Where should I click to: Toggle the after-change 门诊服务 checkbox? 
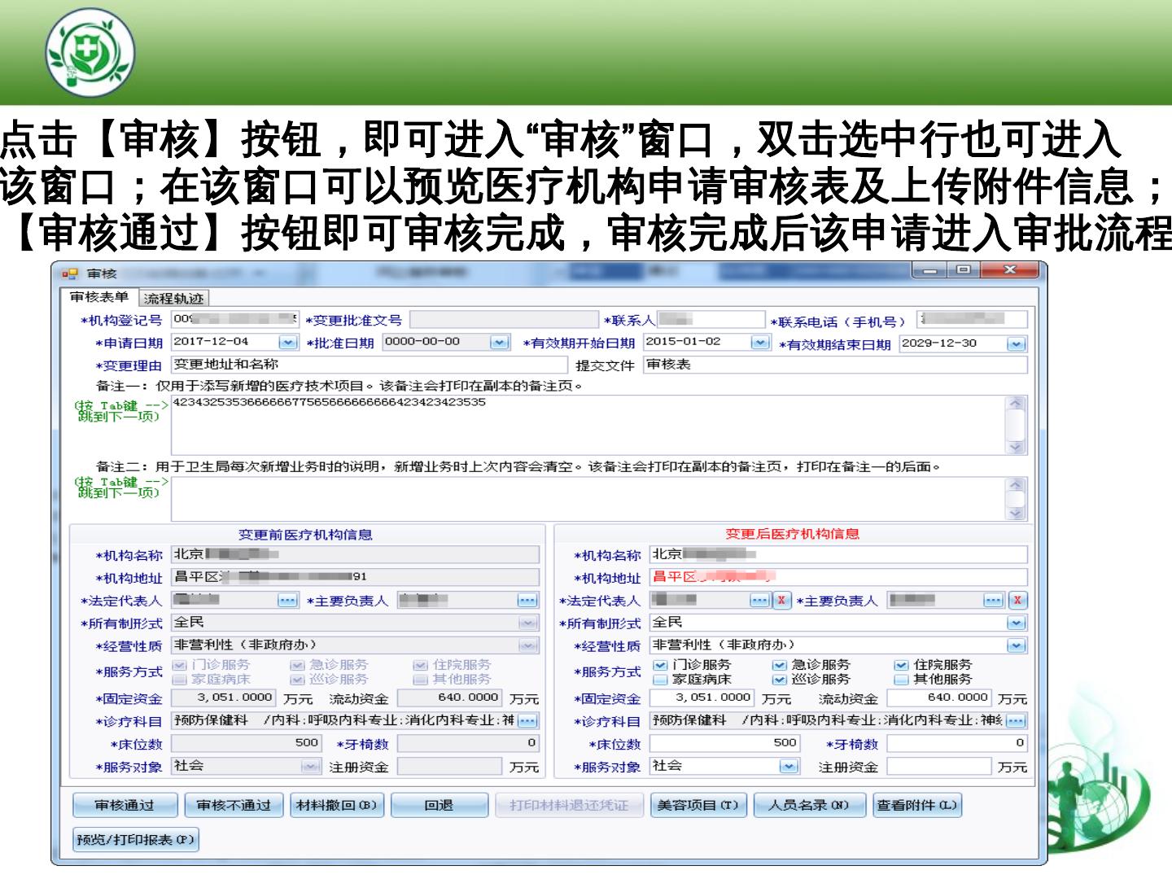coord(660,666)
